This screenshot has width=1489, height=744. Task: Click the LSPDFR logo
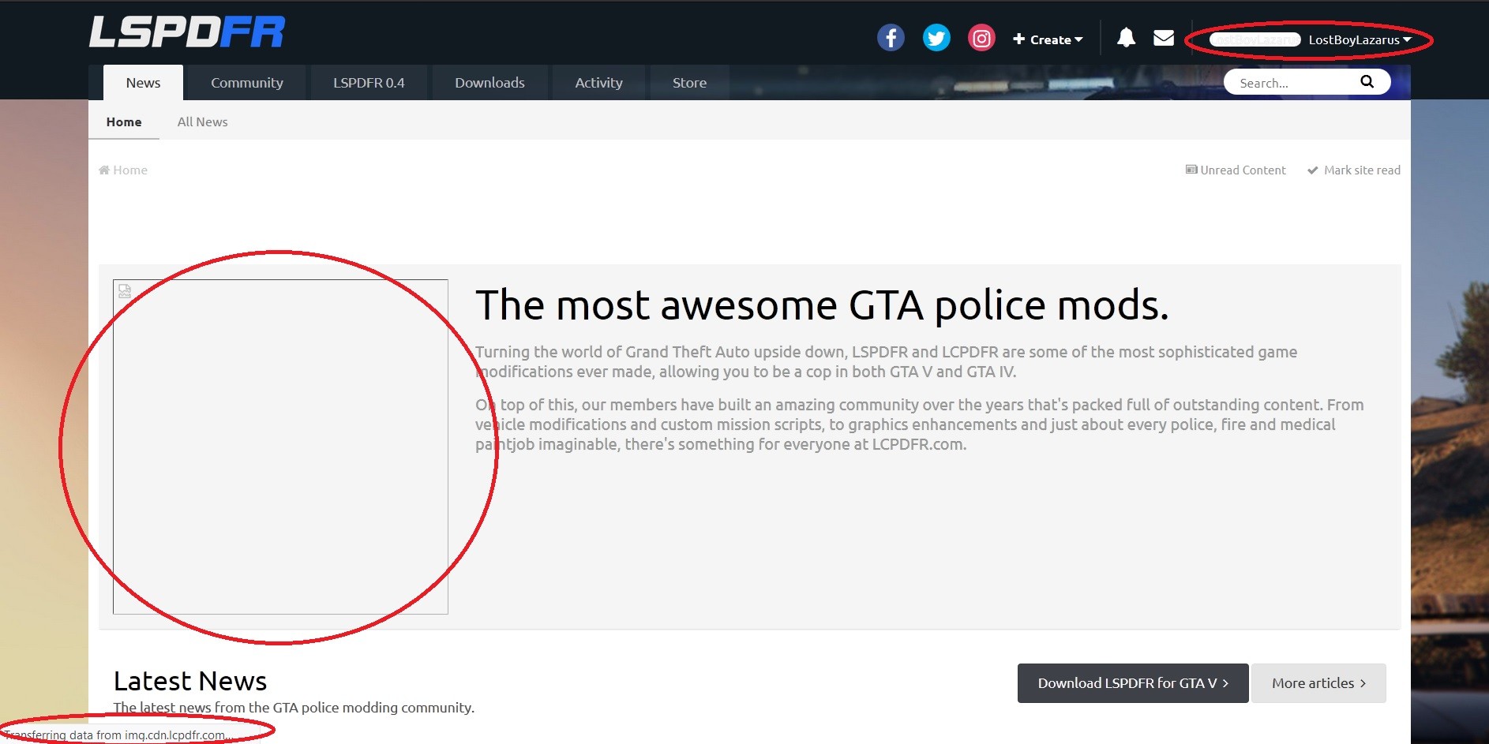[x=187, y=32]
